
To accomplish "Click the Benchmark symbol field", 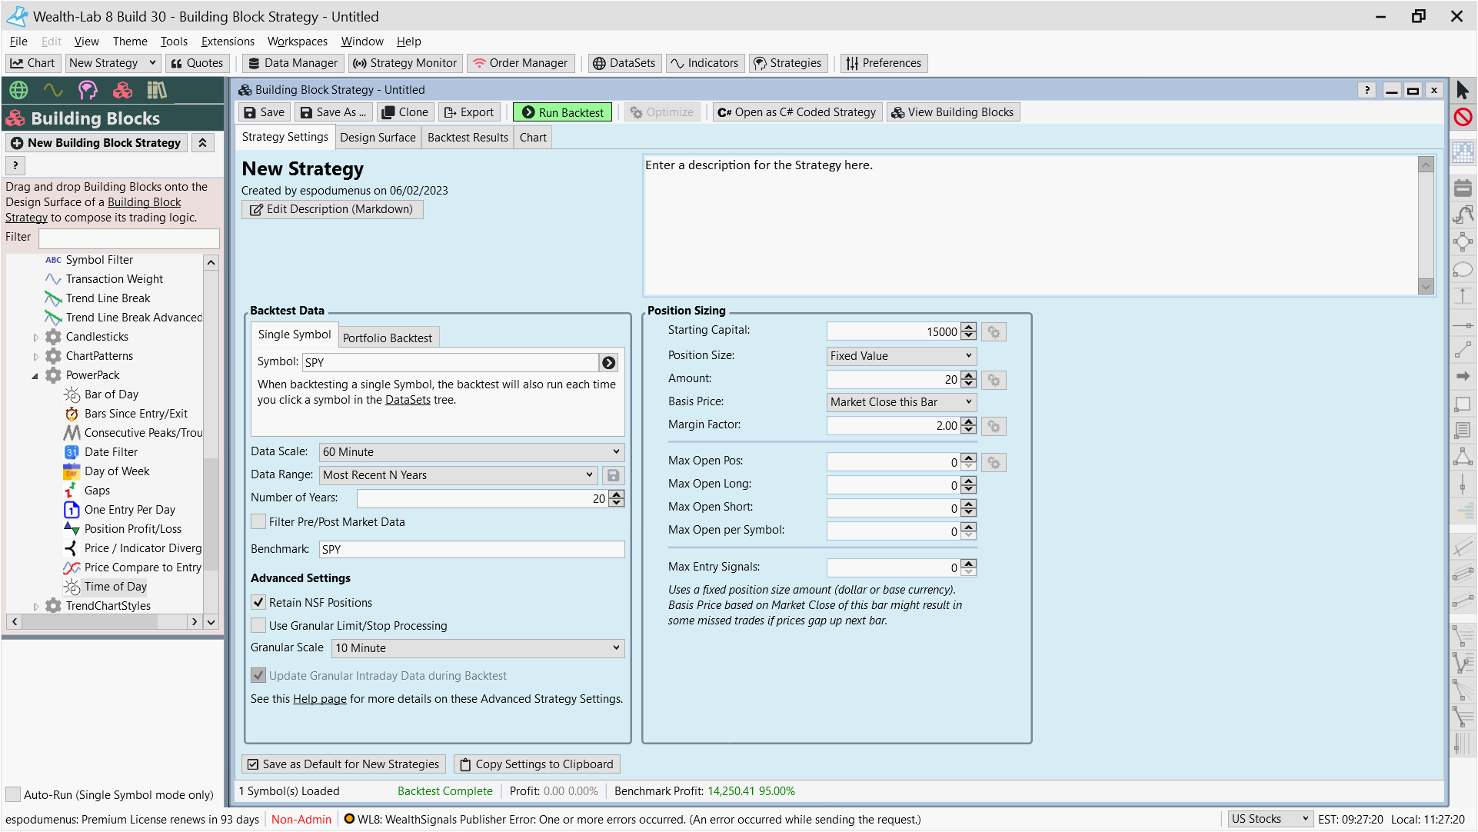I will [471, 549].
